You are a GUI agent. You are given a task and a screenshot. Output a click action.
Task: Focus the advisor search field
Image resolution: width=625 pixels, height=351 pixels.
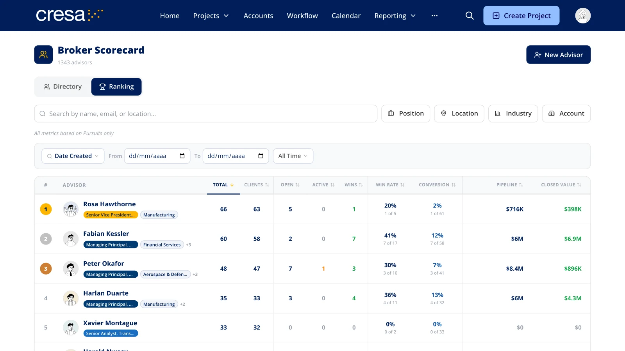click(x=206, y=113)
